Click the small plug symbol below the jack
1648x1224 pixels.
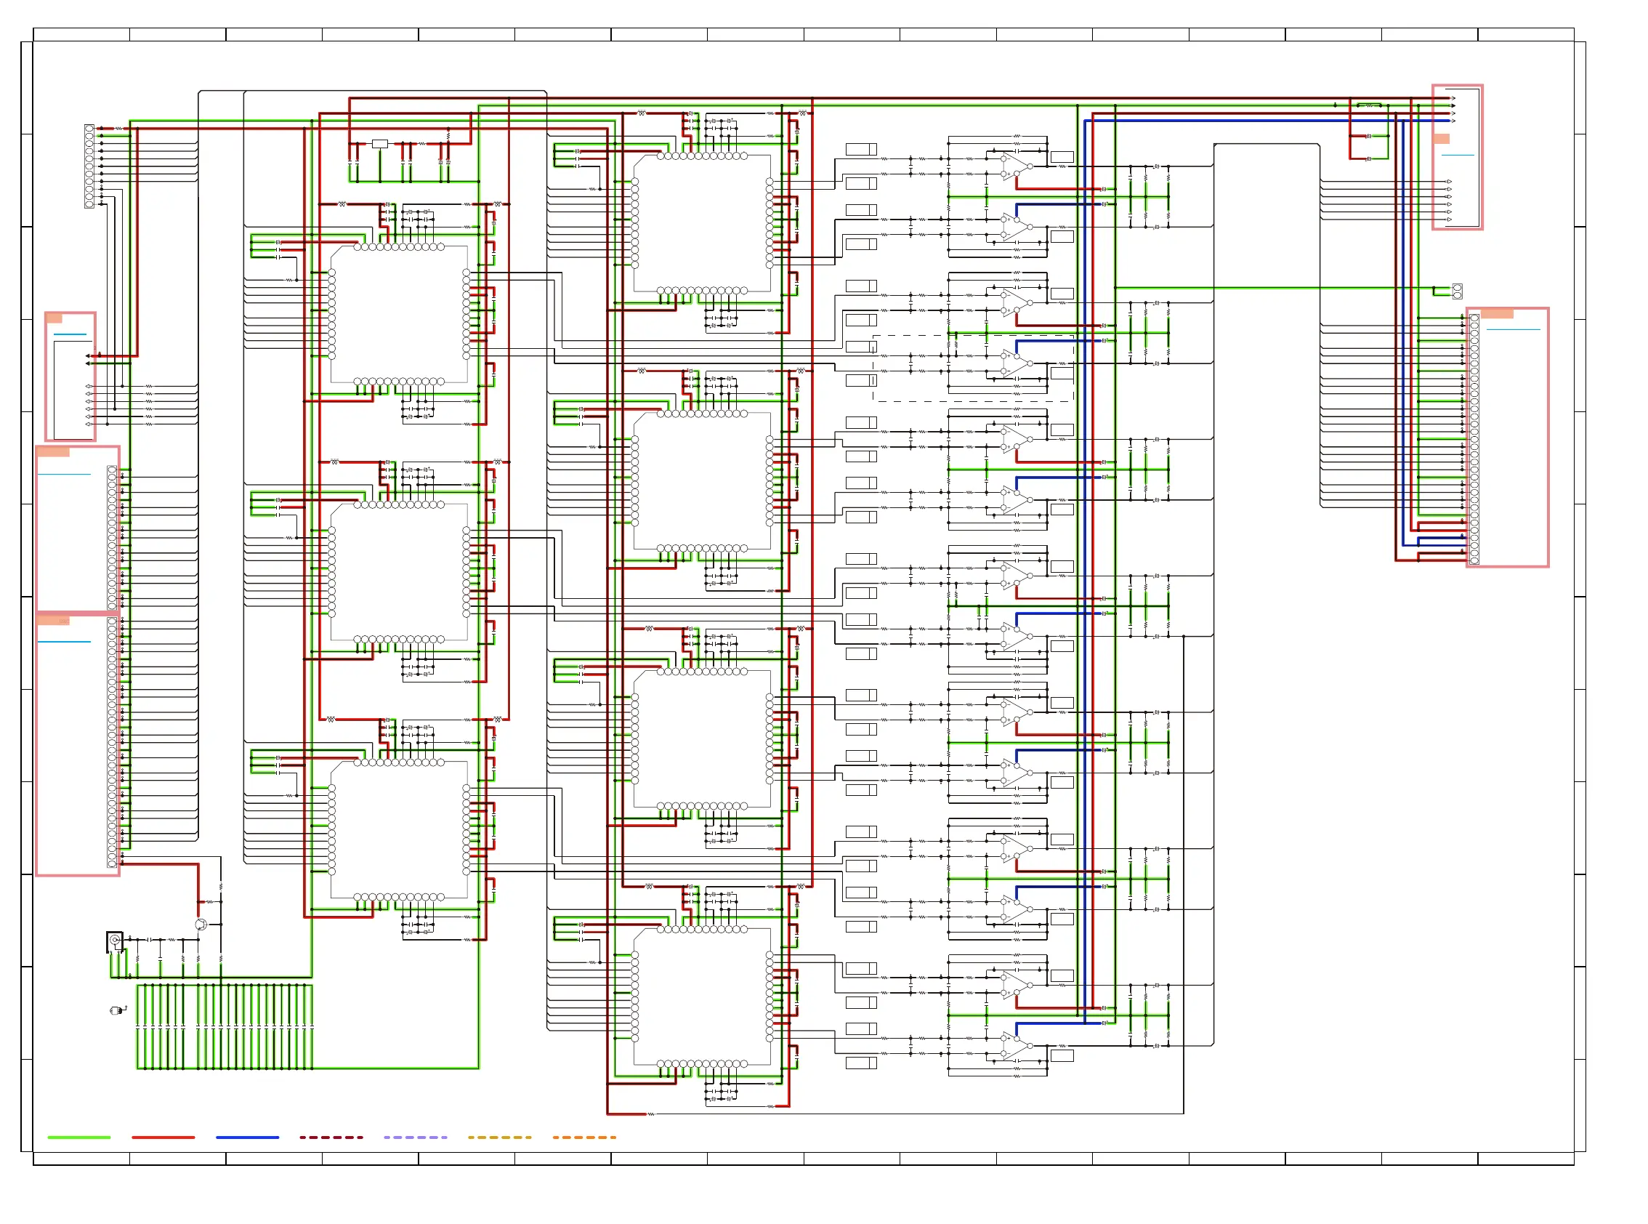click(117, 1010)
